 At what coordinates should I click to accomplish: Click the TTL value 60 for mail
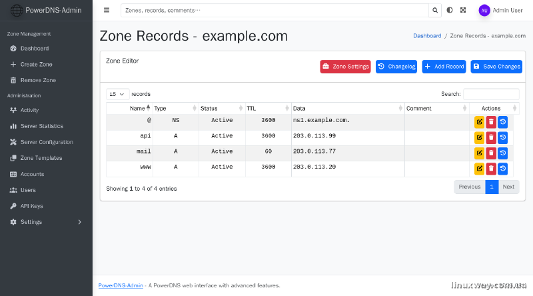coord(268,151)
